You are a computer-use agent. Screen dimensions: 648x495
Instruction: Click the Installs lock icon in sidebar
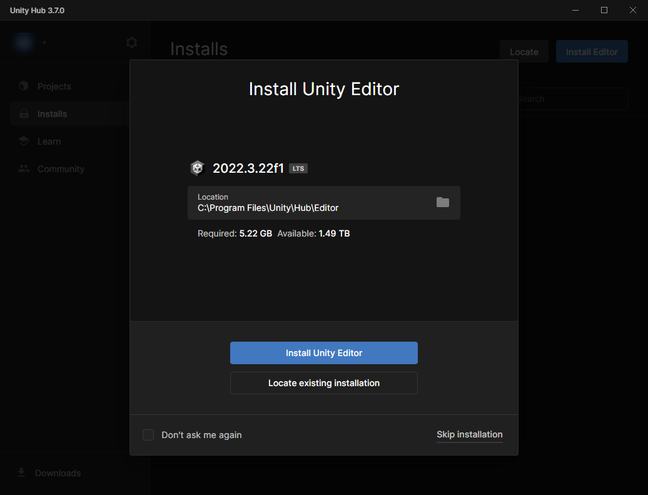(24, 114)
